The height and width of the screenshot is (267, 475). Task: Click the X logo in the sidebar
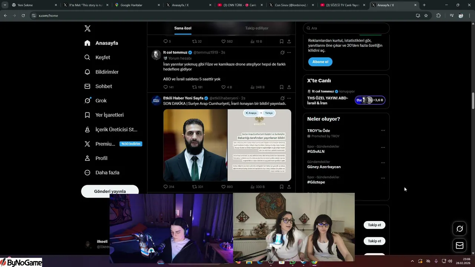click(87, 29)
